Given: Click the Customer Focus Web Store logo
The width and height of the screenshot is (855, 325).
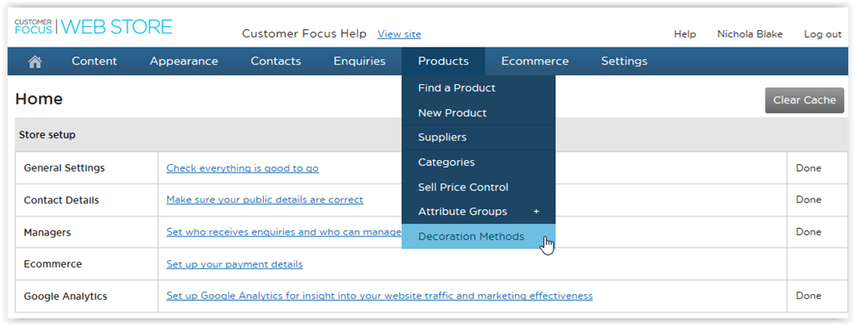Looking at the screenshot, I should [94, 27].
